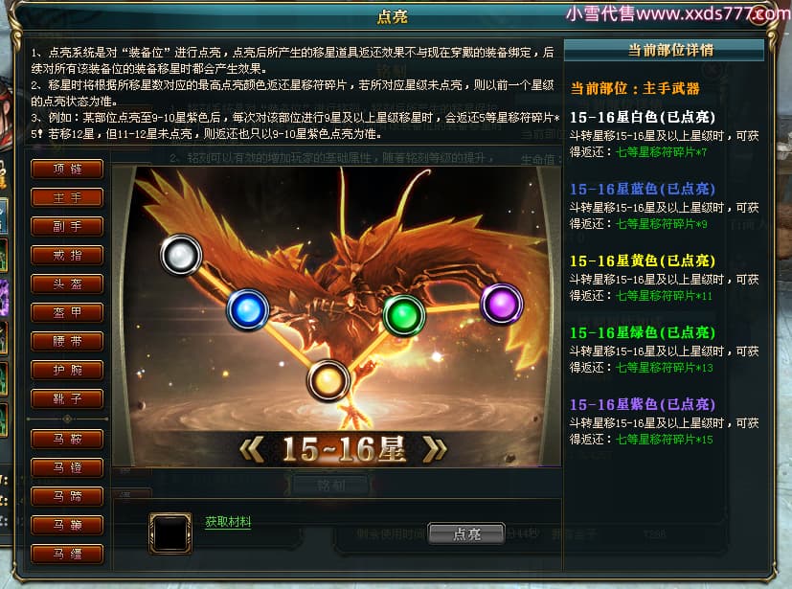Select the yellow orb node

(328, 380)
